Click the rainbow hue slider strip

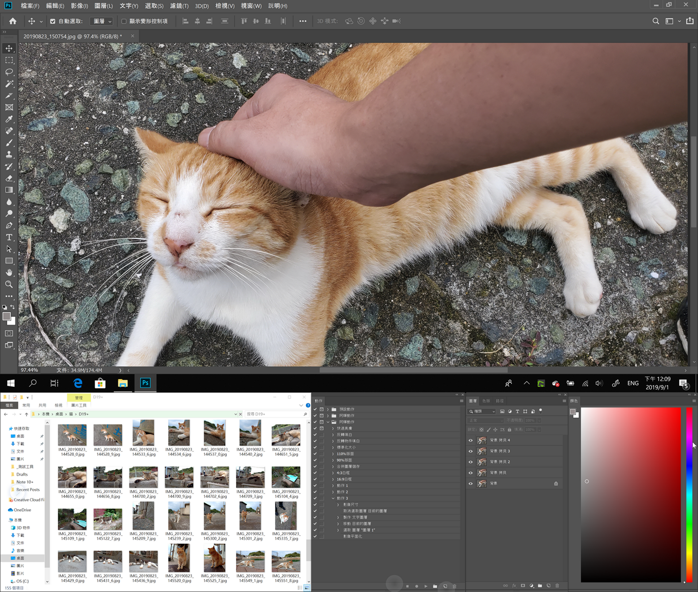click(x=689, y=494)
